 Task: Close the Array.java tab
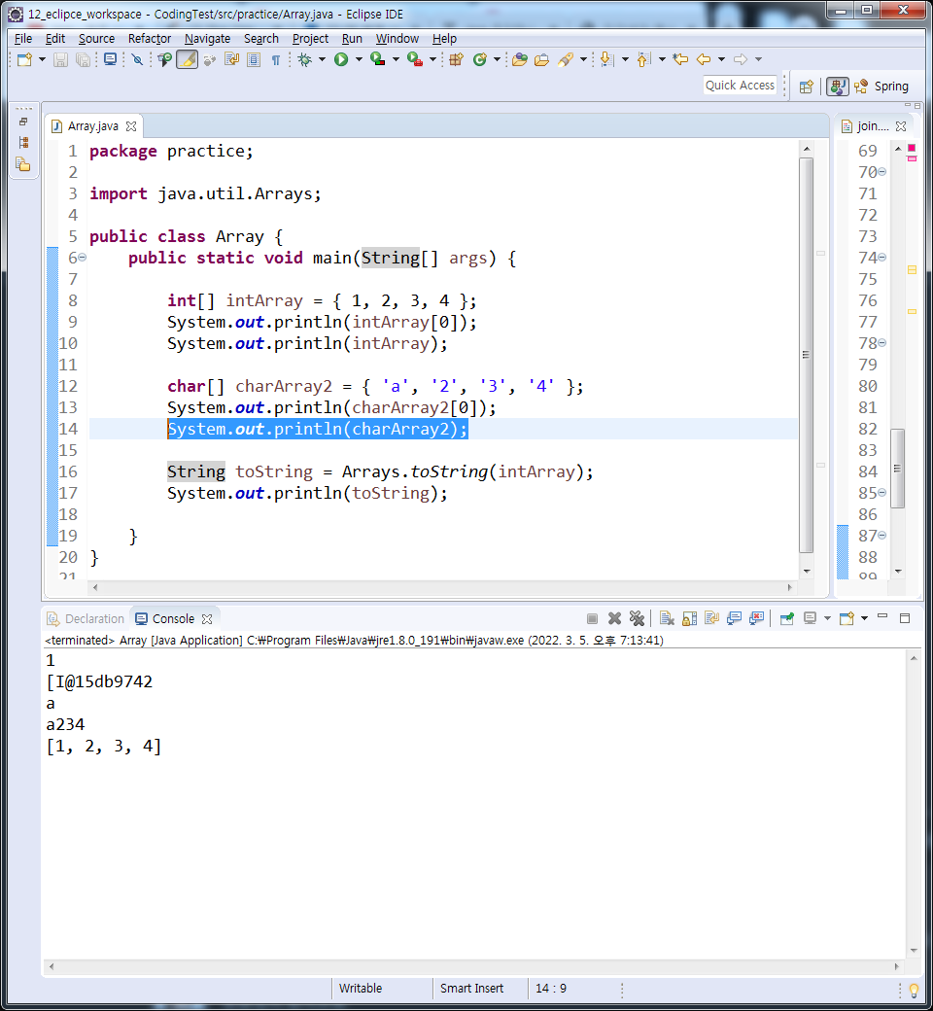tap(131, 126)
